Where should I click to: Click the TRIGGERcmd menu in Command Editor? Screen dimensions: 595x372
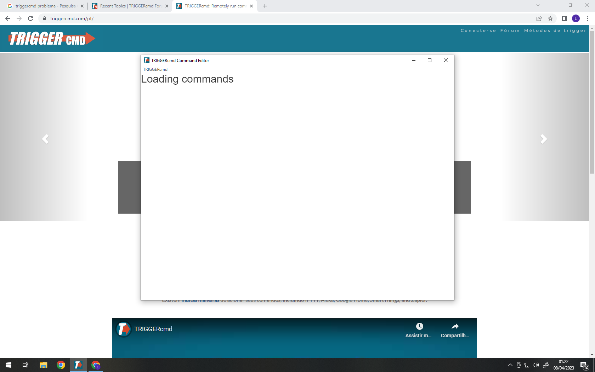pyautogui.click(x=155, y=69)
